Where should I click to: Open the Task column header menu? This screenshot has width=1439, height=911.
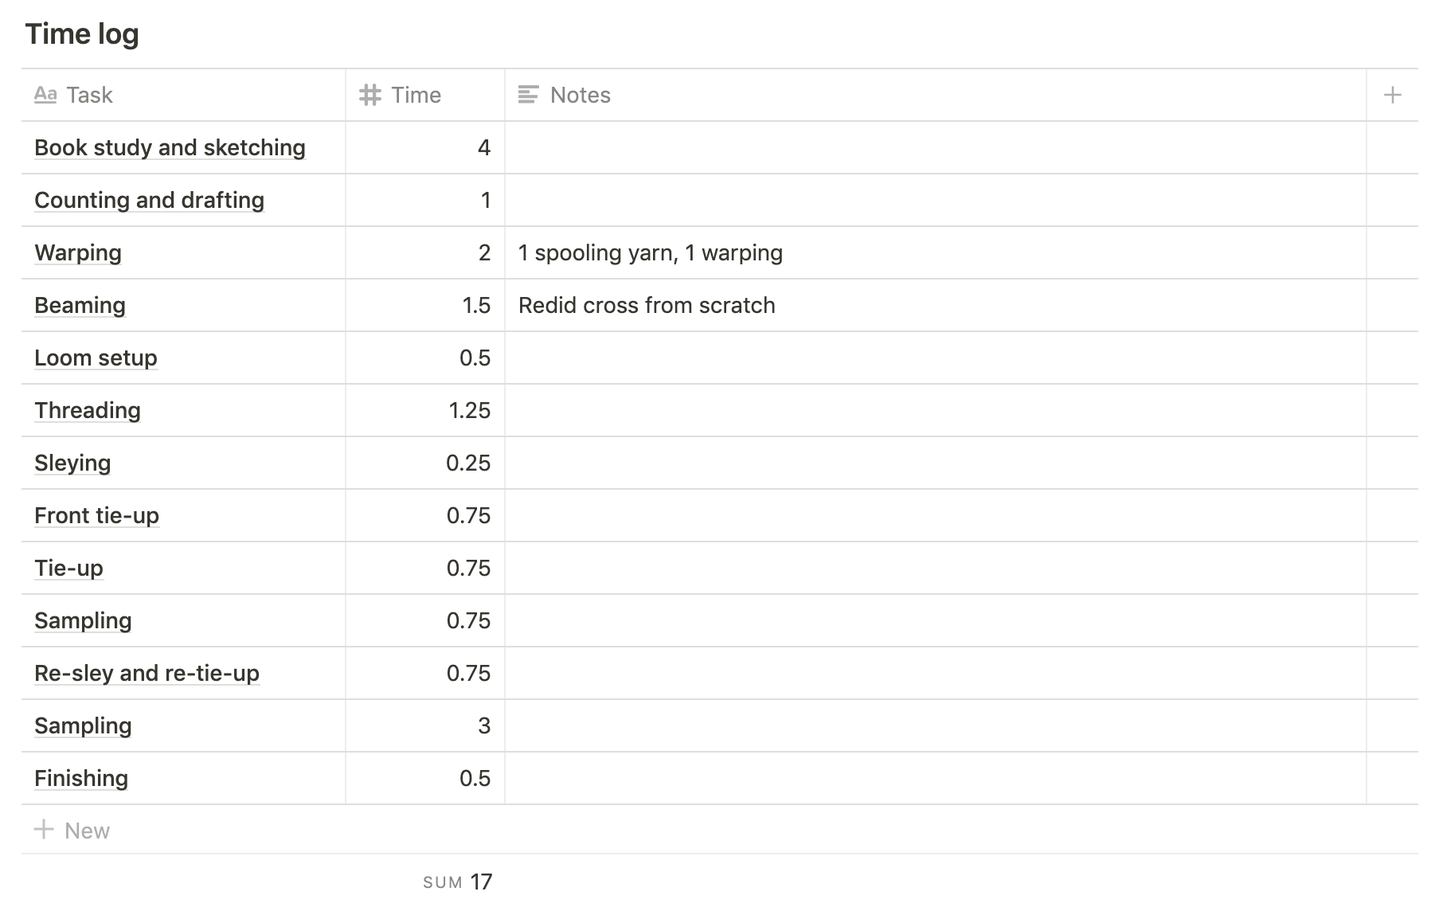click(183, 96)
